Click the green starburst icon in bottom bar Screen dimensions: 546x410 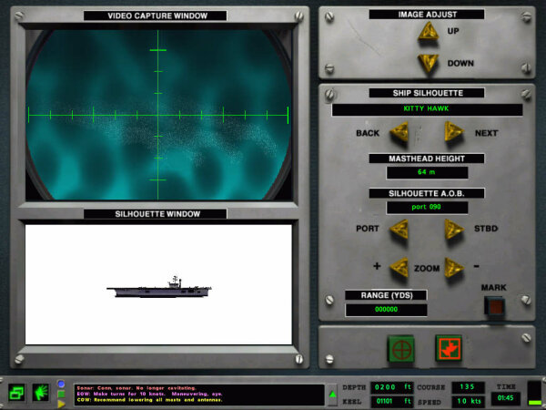tap(42, 393)
